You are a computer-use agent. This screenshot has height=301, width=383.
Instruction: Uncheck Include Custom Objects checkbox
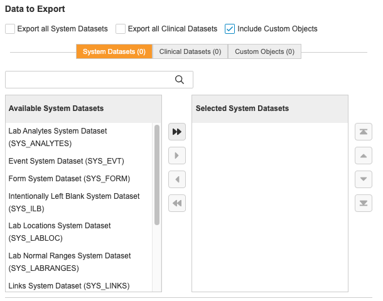pyautogui.click(x=230, y=29)
